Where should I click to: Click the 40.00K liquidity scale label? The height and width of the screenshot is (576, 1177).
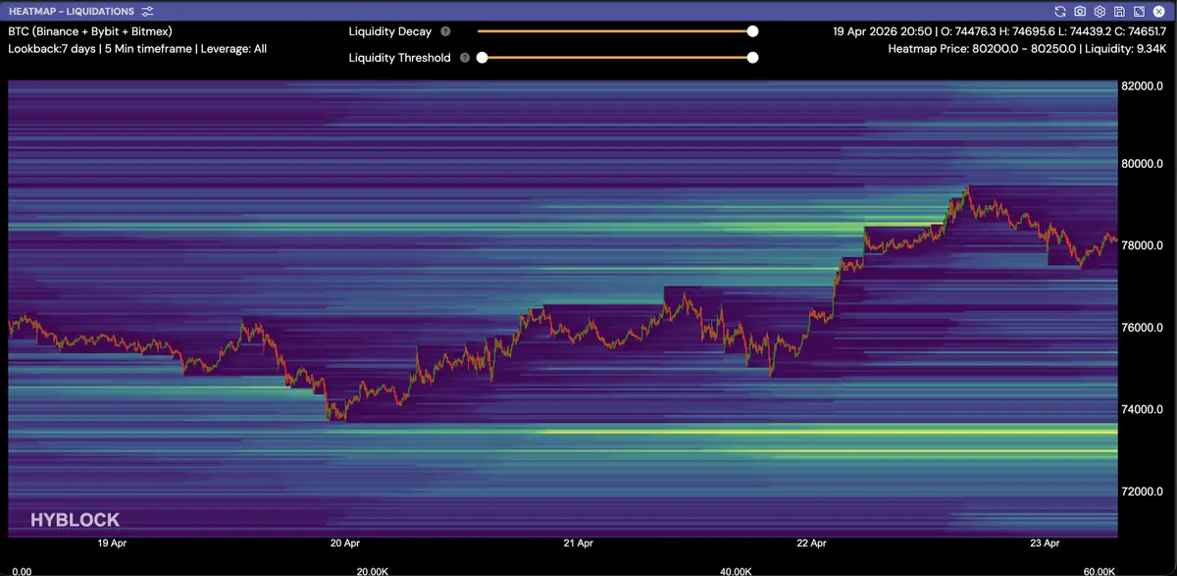click(x=736, y=570)
